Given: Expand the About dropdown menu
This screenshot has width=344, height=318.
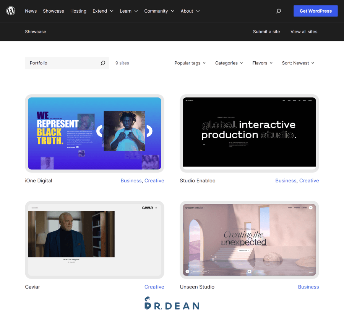Looking at the screenshot, I should pyautogui.click(x=190, y=11).
